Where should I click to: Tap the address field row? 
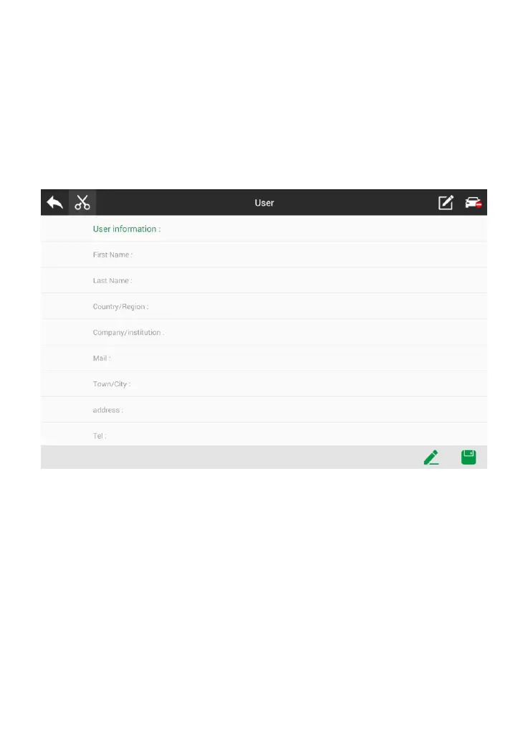coord(264,410)
